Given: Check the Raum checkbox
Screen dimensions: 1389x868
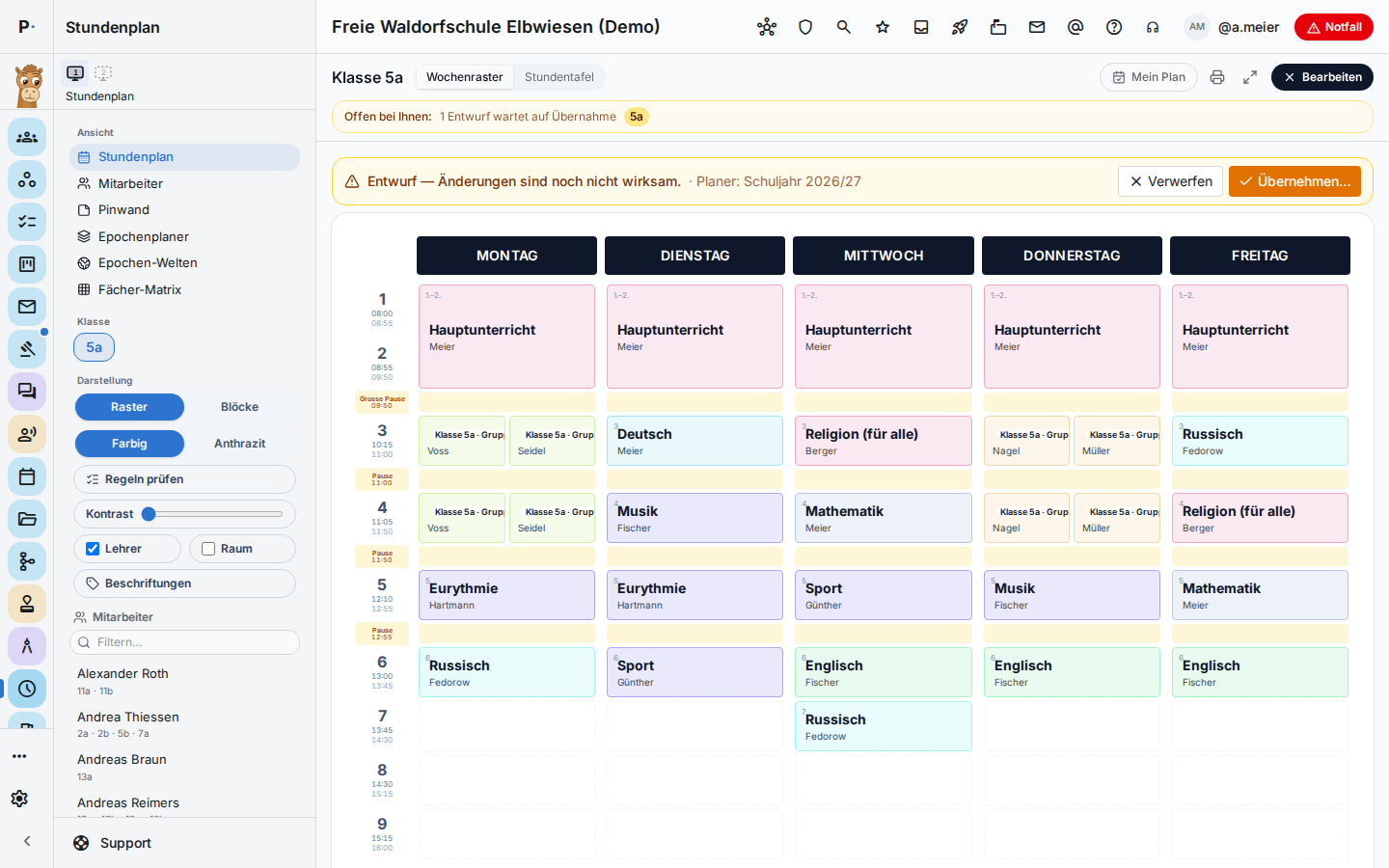Looking at the screenshot, I should click(x=208, y=549).
